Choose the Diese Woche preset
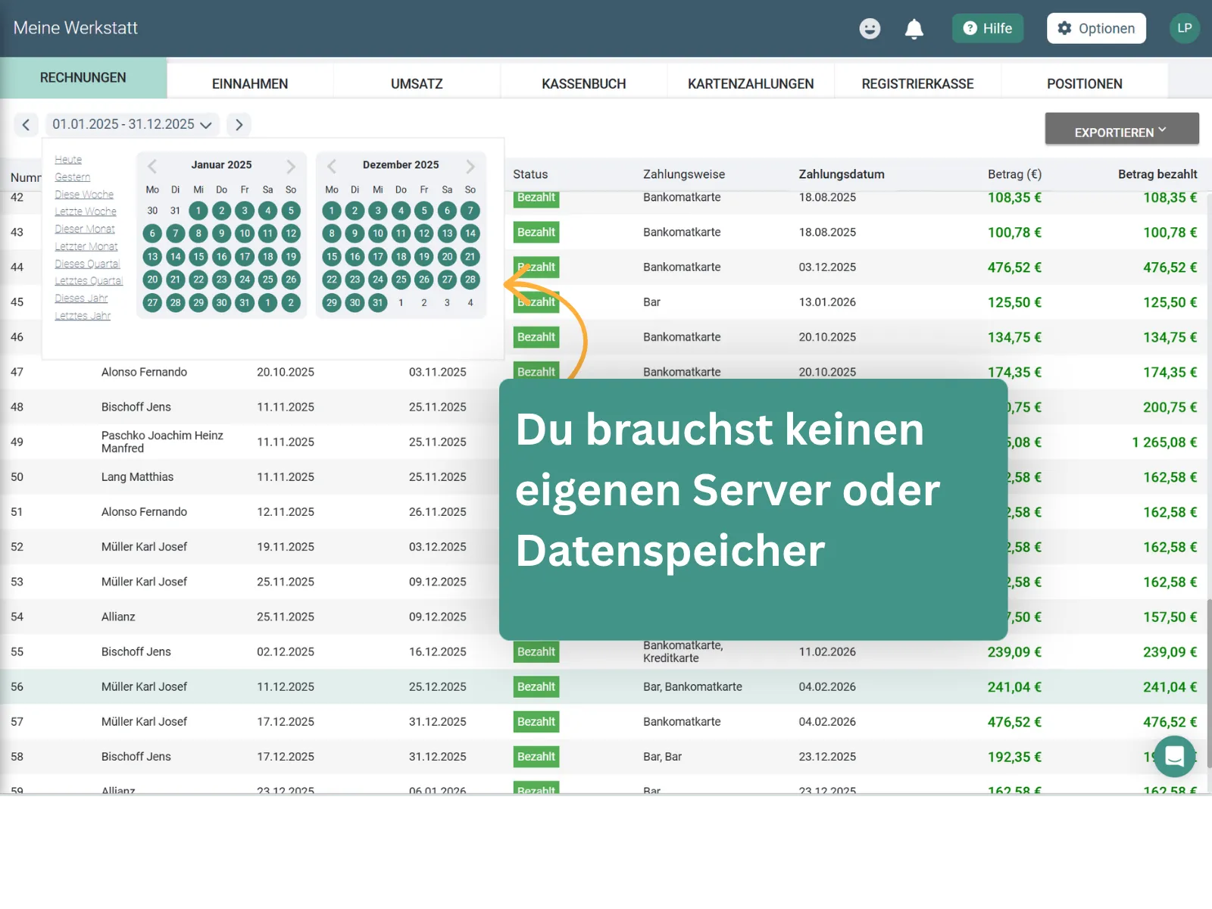1212x909 pixels. (x=84, y=194)
